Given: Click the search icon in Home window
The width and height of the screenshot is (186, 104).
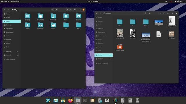Looking at the screenshot, I should 56,10.
